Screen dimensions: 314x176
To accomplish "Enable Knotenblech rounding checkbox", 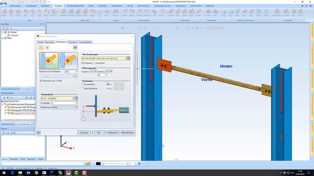I will point(82,84).
